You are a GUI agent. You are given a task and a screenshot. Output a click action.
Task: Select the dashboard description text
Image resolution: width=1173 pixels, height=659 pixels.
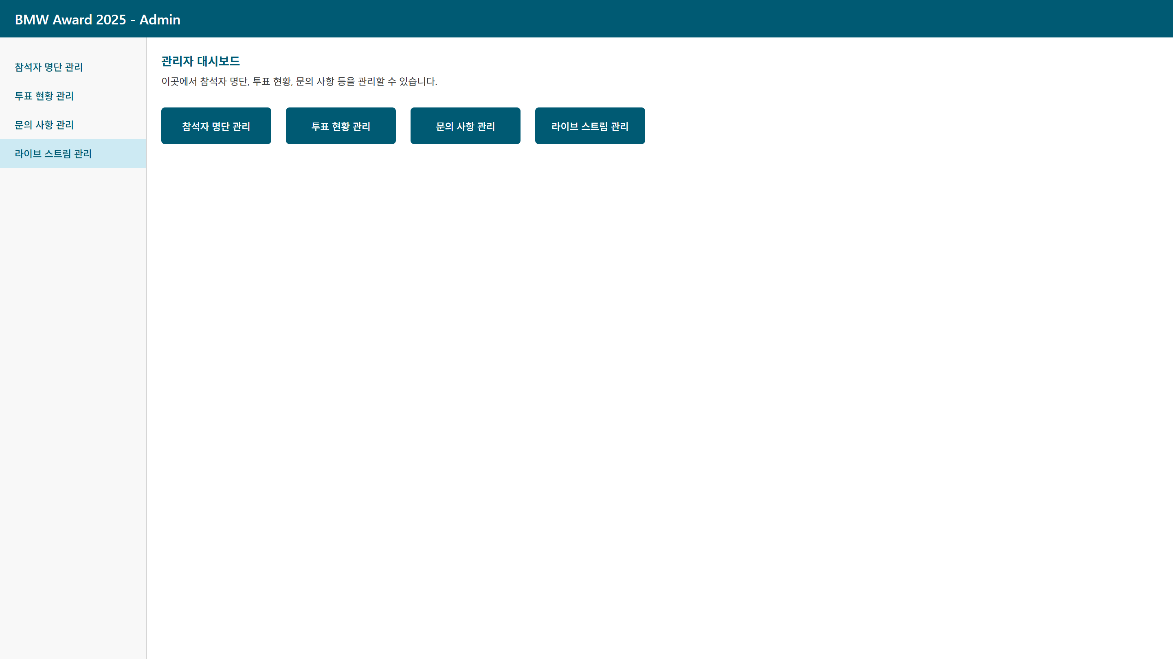click(299, 82)
